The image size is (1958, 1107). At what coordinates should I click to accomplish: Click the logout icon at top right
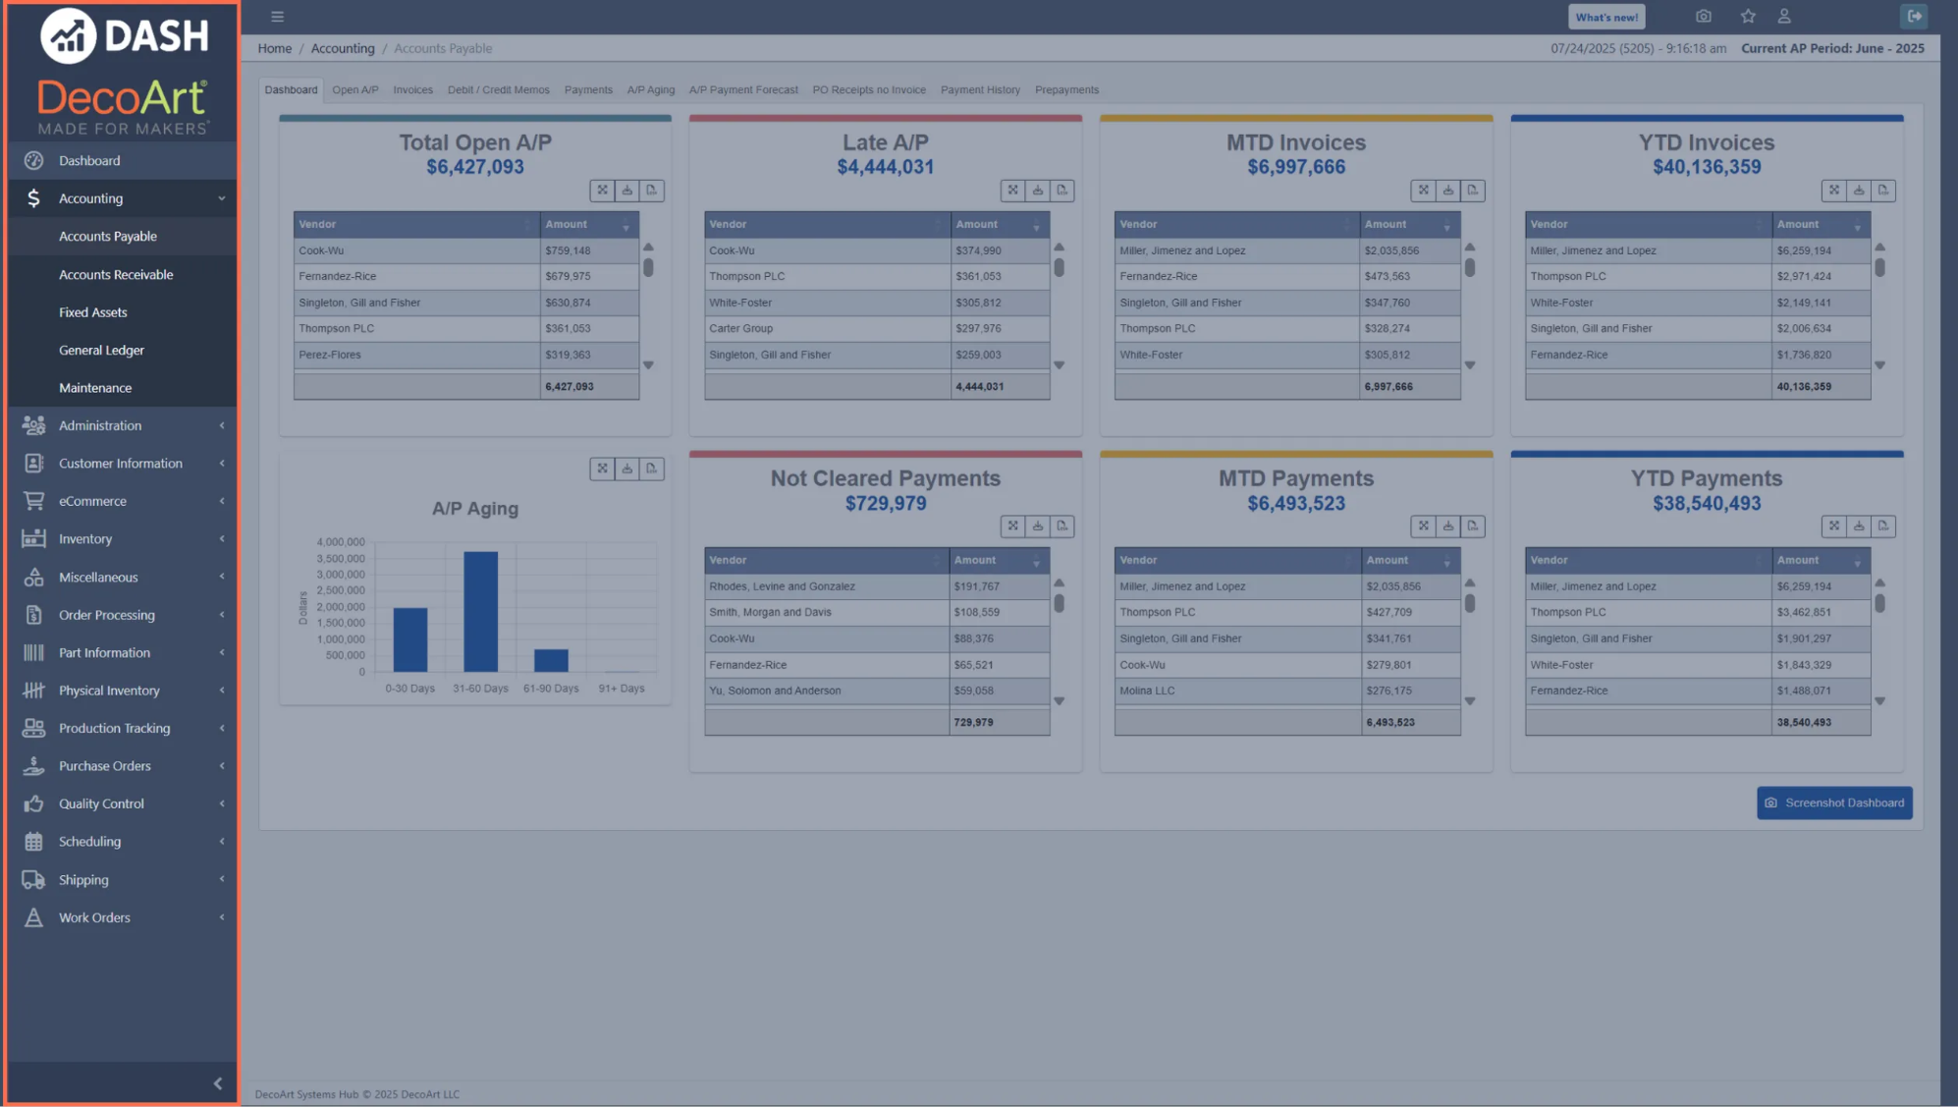[x=1914, y=17]
